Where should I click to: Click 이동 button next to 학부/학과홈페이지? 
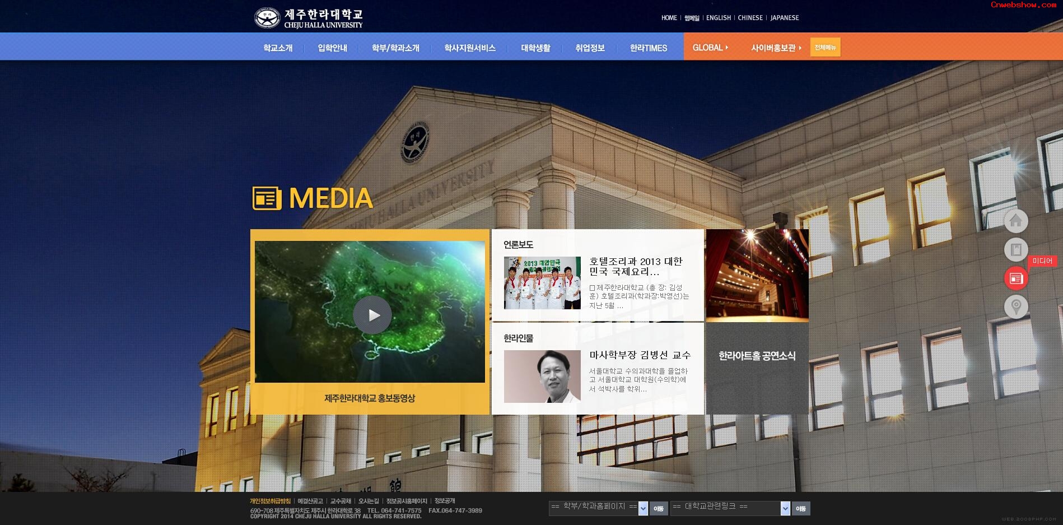click(x=659, y=509)
